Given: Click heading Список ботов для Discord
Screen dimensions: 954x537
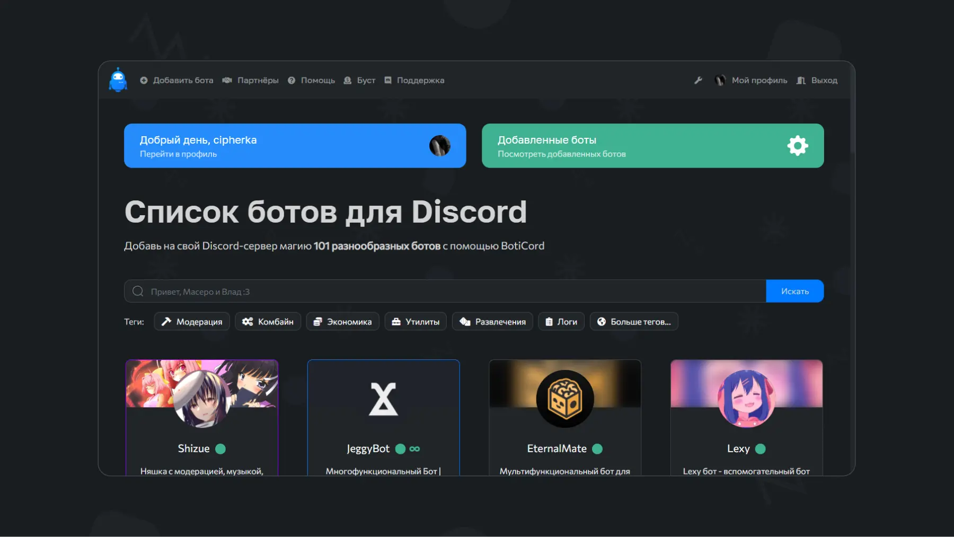Looking at the screenshot, I should (325, 213).
